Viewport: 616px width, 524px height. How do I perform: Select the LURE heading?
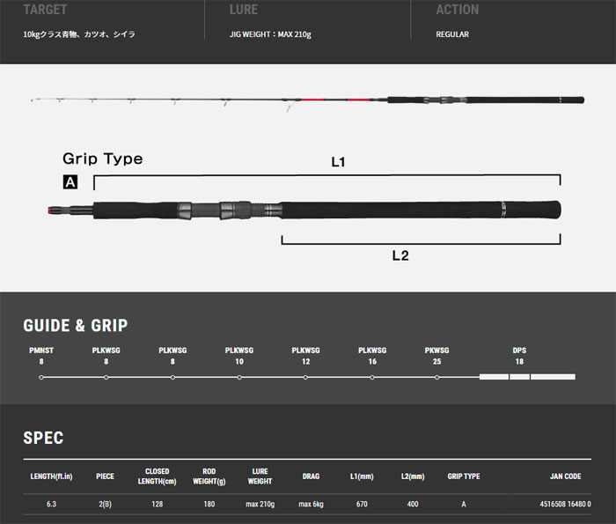coord(243,10)
